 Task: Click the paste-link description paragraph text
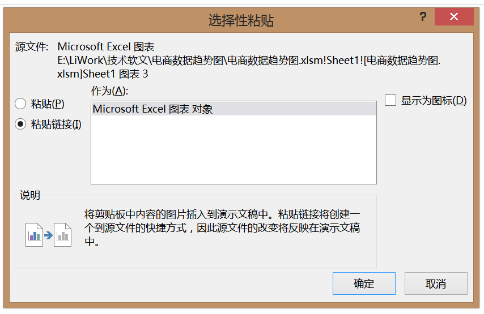point(222,227)
